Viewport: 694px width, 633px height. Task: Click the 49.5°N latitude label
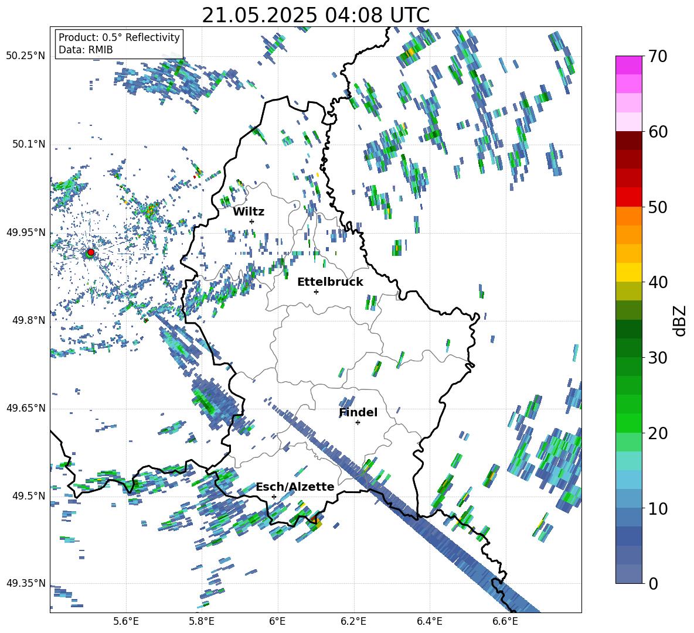click(x=28, y=495)
